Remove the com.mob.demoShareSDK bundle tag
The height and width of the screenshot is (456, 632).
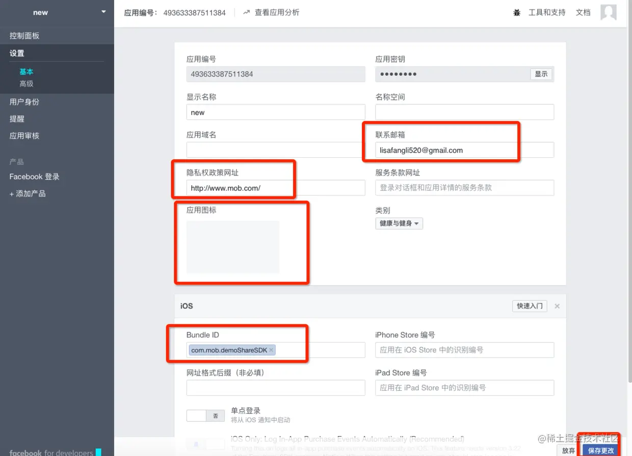tap(271, 350)
